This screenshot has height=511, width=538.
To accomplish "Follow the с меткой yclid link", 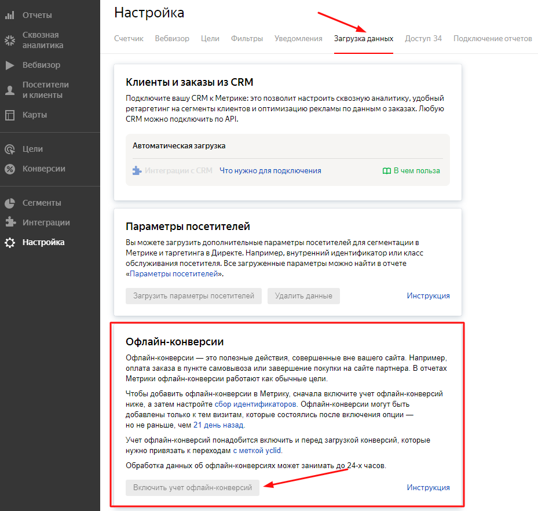I will point(257,451).
